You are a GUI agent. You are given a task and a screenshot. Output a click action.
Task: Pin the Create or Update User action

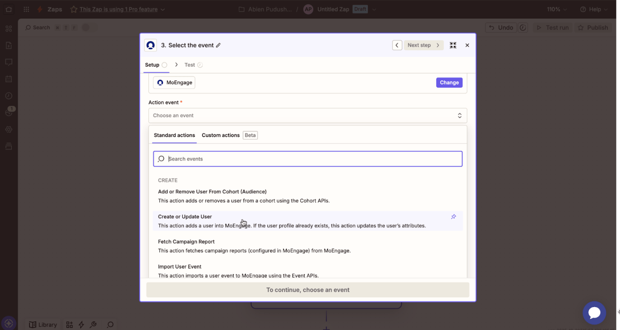coord(454,217)
